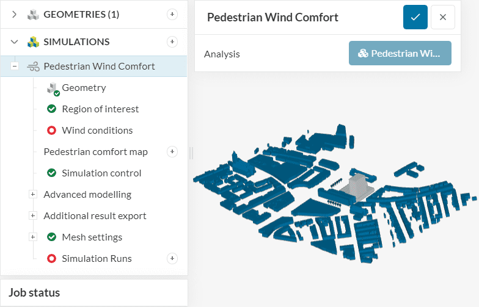Click red status circle for Wind conditions
Screen dimensions: 479x307
click(52, 131)
